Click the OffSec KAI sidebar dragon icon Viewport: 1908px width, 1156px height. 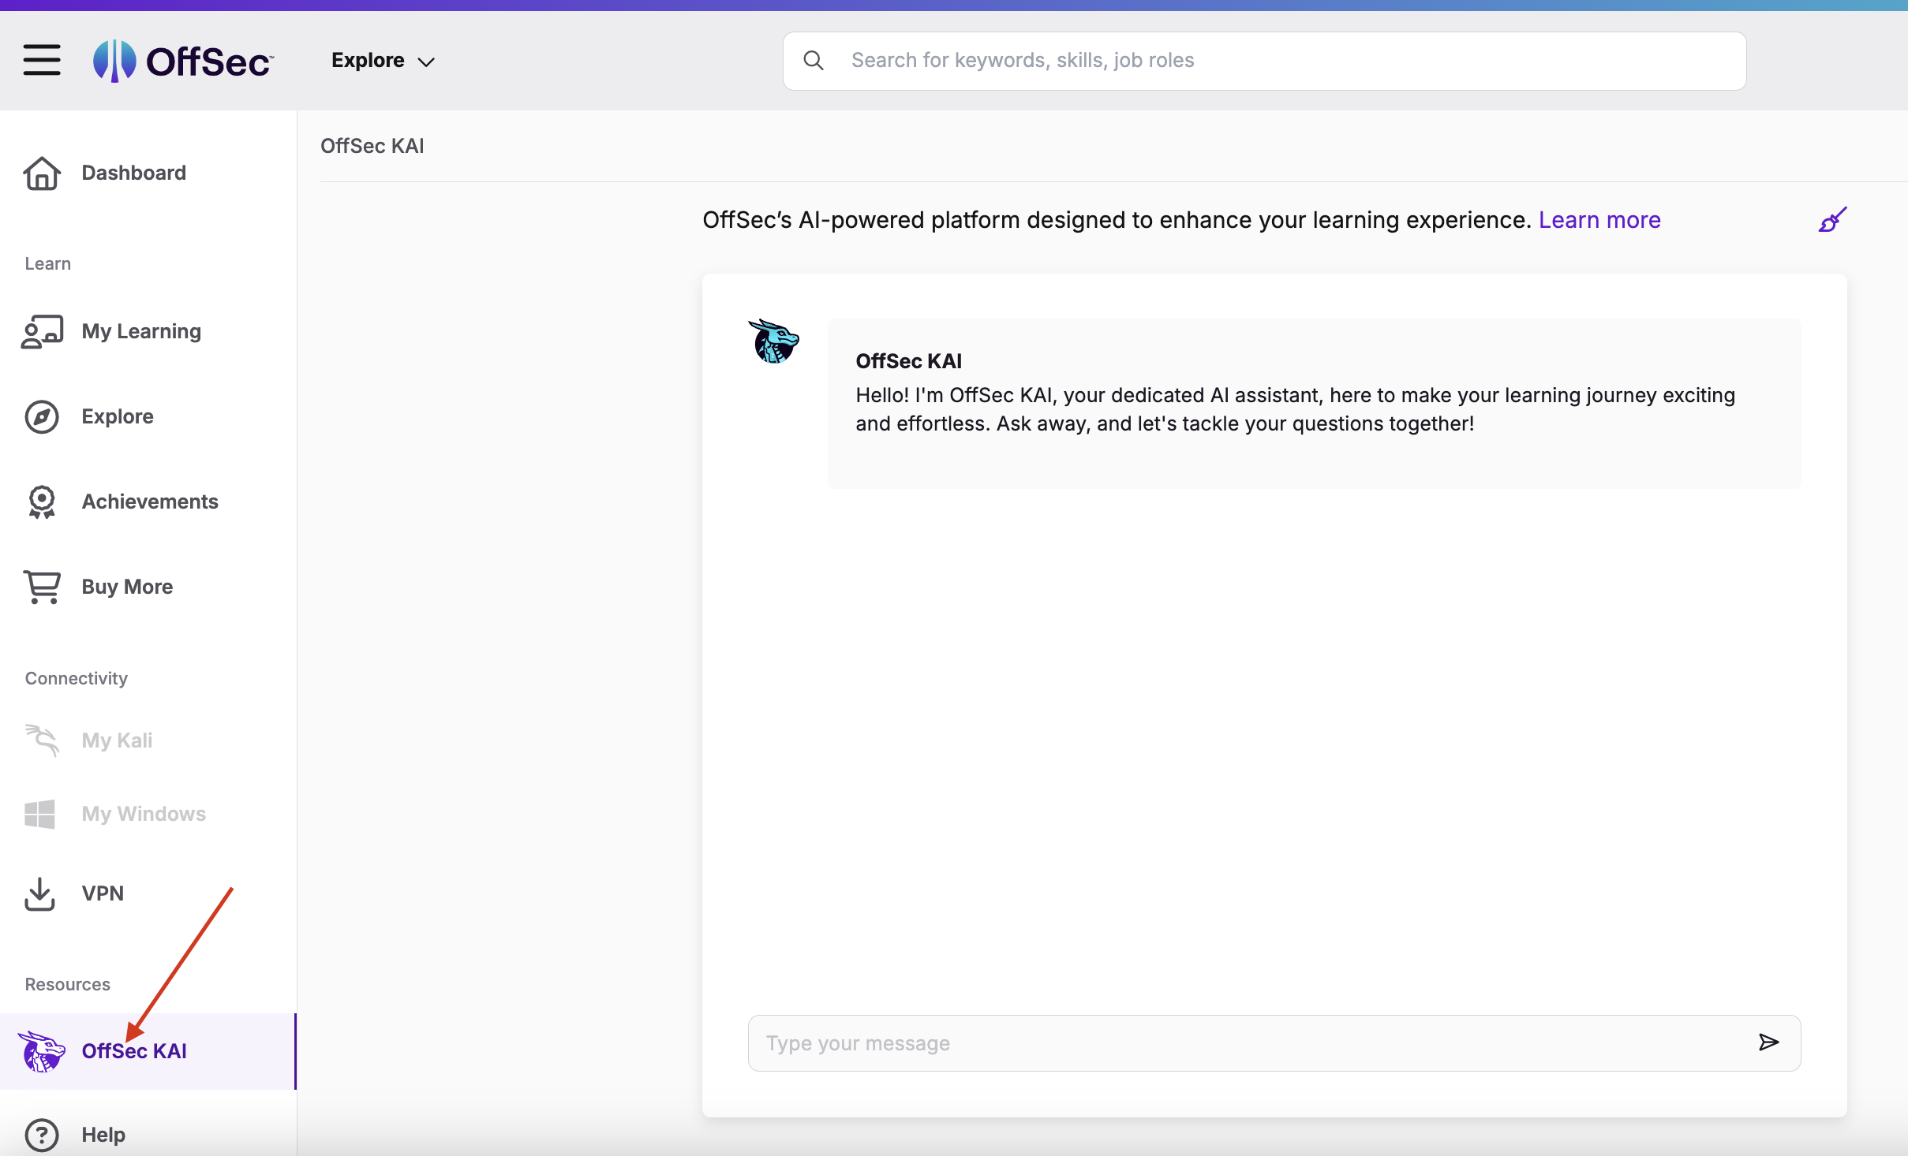coord(42,1051)
